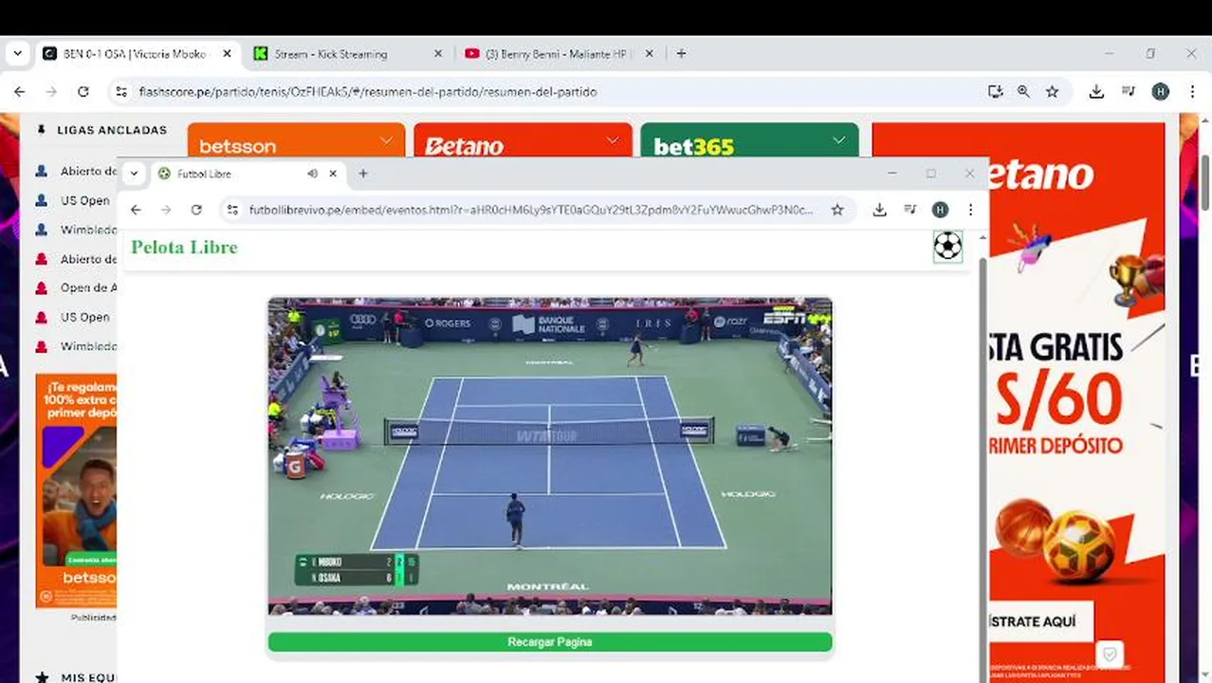Open media controls in Futbol Libre window

click(909, 210)
